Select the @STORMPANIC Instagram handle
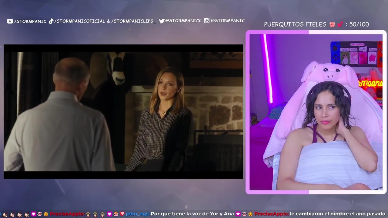 228,21
